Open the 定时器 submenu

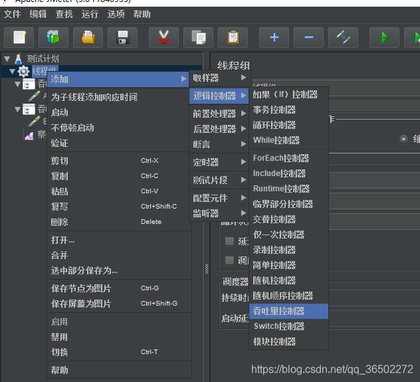[219, 162]
